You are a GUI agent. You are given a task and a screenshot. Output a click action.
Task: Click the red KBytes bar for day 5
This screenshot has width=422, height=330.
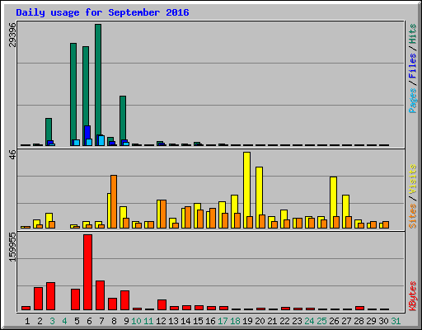(x=76, y=299)
